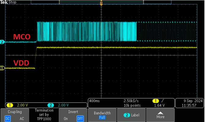Click channel 2 badge in scale readout
Image resolution: width=205 pixels, height=122 pixels.
coord(51,105)
